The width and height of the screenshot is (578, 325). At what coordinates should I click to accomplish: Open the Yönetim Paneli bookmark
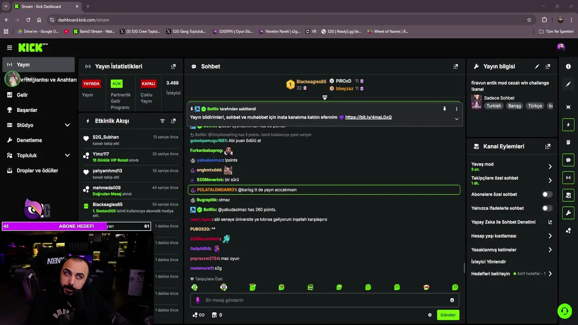pyautogui.click(x=280, y=32)
